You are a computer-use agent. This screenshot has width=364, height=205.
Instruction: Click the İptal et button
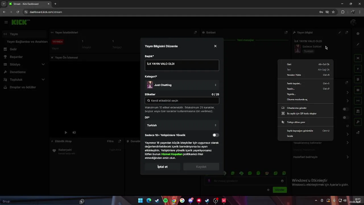pos(162,167)
